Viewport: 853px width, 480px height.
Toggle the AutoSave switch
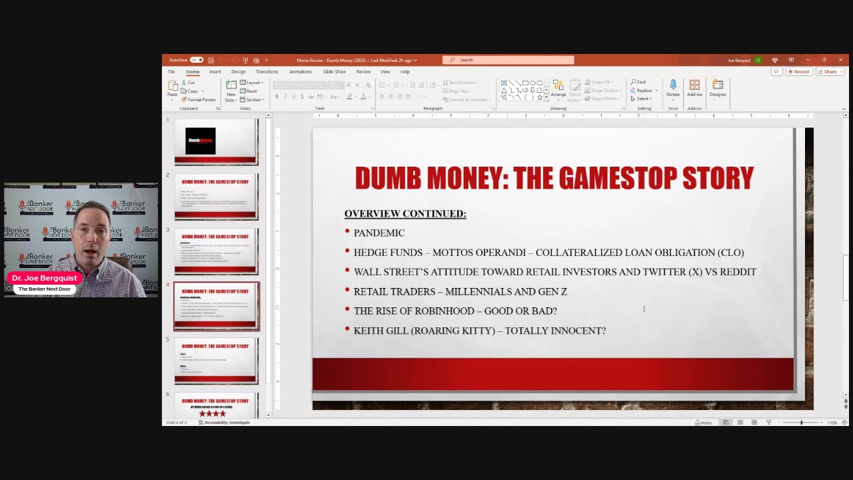coord(196,60)
